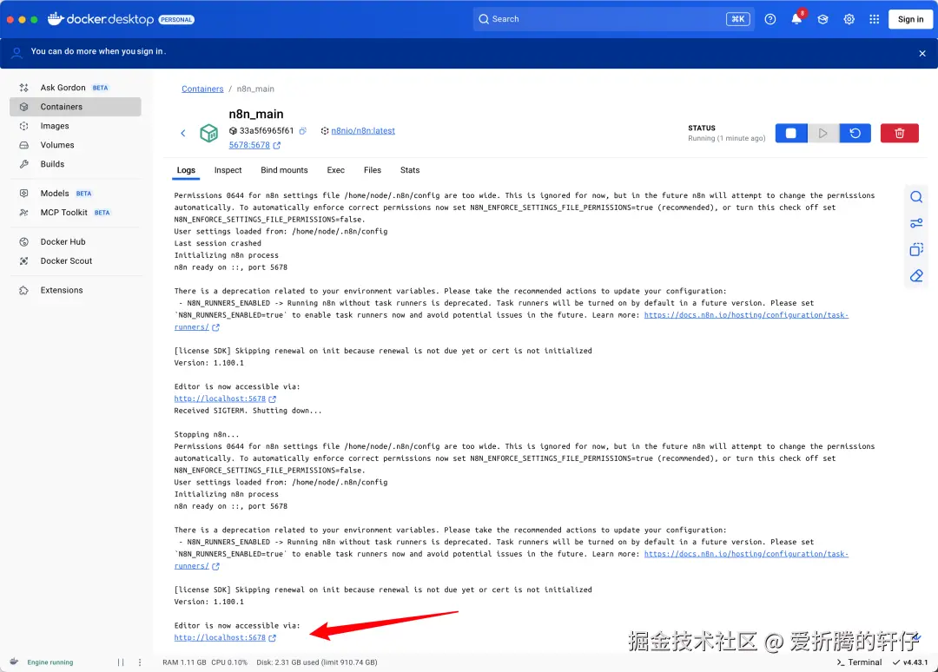Open the first http://localhost:5678 link
The height and width of the screenshot is (672, 938).
tap(220, 399)
